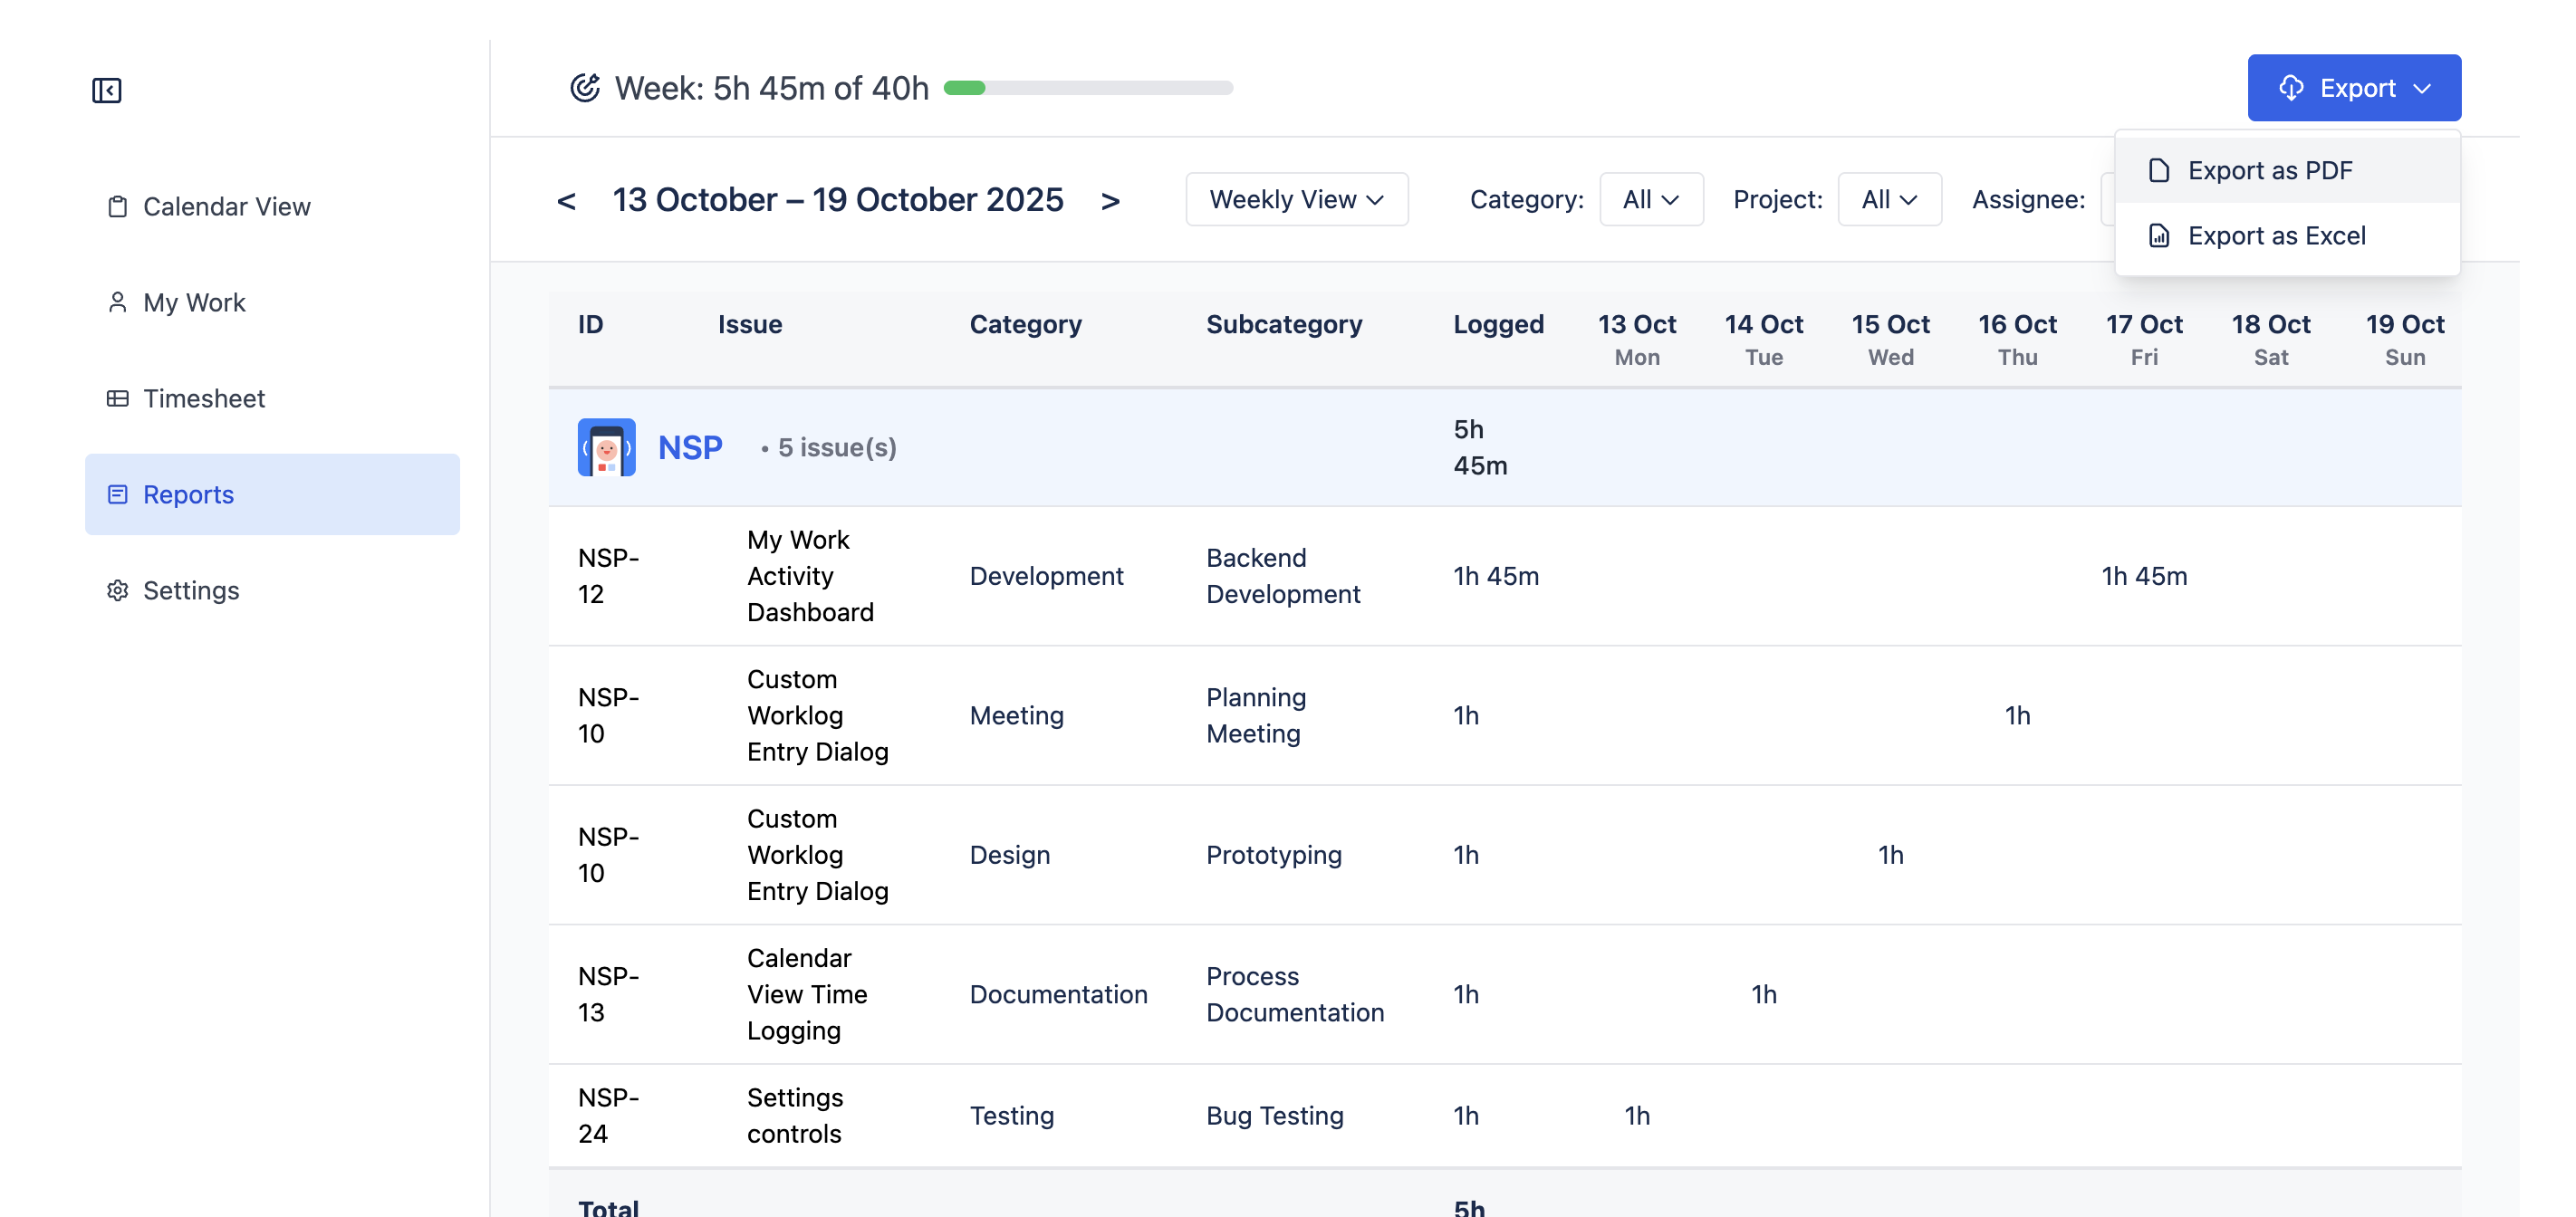Click the NSP project avatar icon
Viewport: 2576px width, 1217px height.
point(606,447)
